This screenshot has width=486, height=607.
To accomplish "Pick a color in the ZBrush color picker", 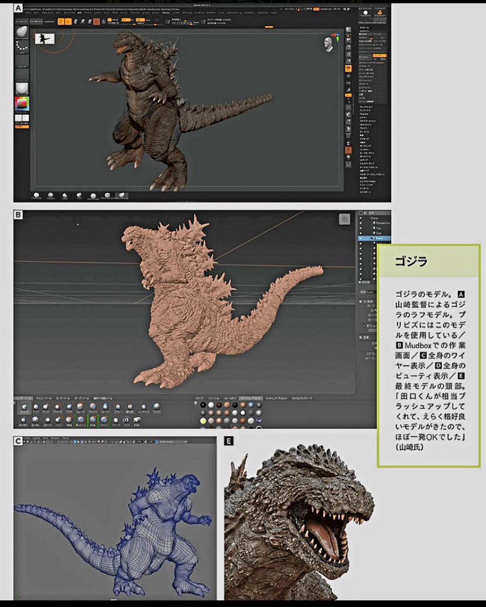I will tap(22, 104).
